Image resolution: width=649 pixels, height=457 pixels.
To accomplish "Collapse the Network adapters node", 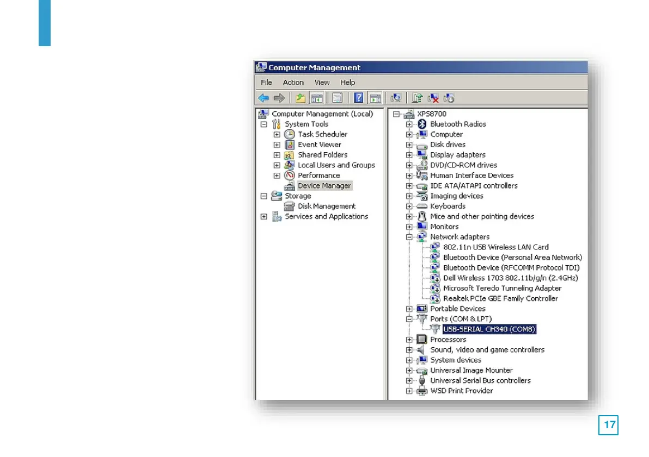I will [409, 237].
